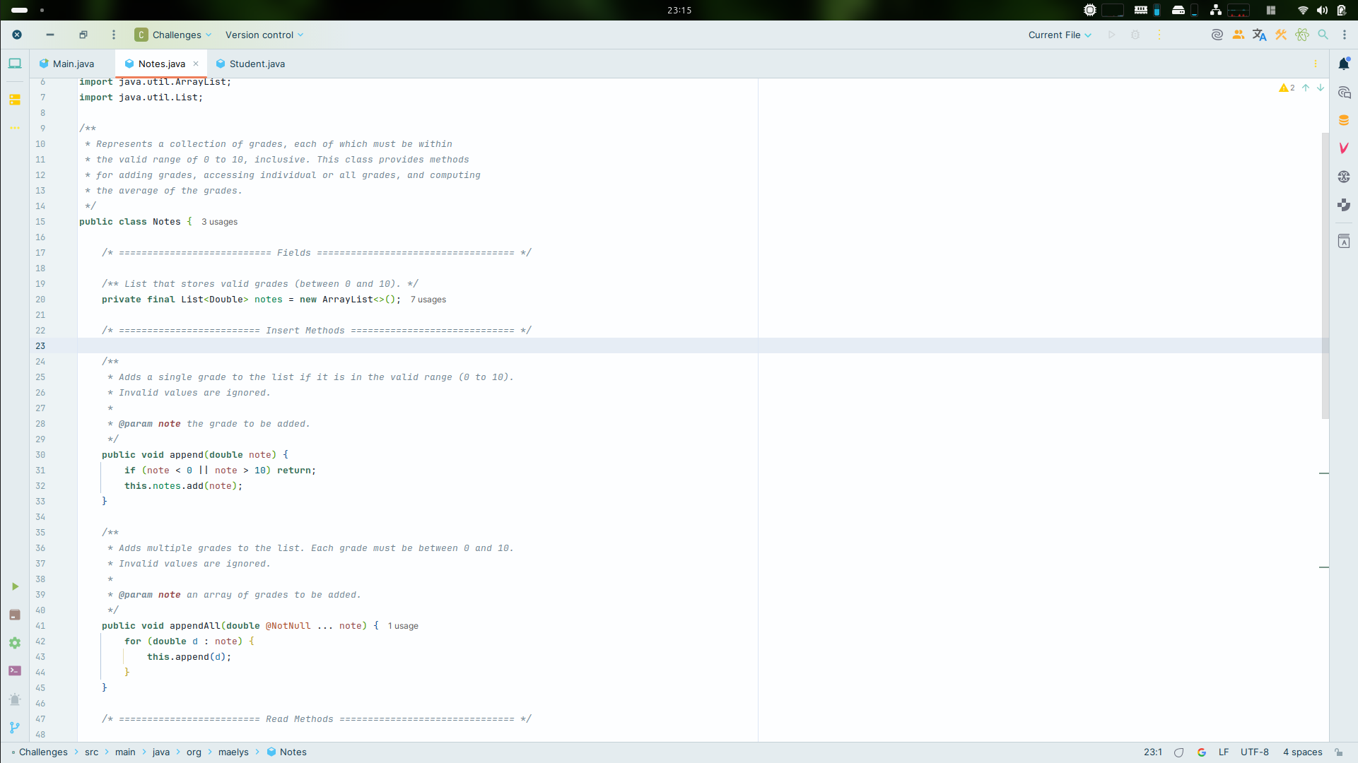Screen dimensions: 1358x763
Task: Click src in the breadcrumb bar
Action: [x=92, y=752]
